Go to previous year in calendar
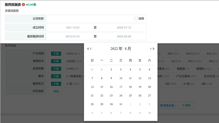 coord(88,49)
